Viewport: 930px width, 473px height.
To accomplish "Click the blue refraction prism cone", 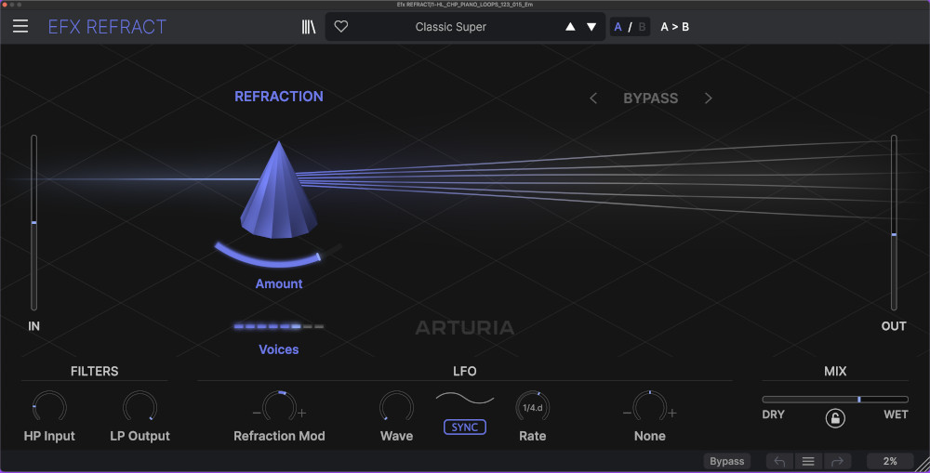I will 278,188.
